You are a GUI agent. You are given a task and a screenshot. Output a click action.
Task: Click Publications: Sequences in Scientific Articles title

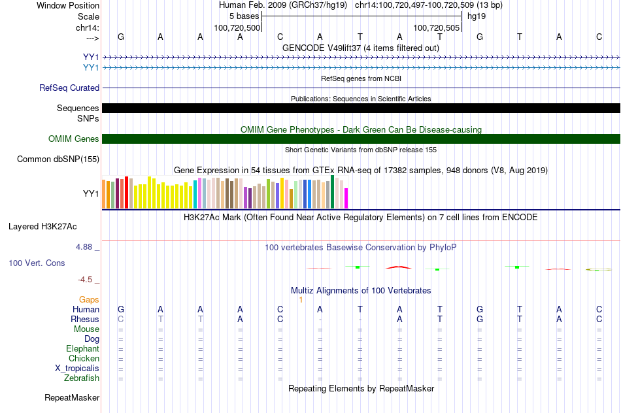coord(361,99)
